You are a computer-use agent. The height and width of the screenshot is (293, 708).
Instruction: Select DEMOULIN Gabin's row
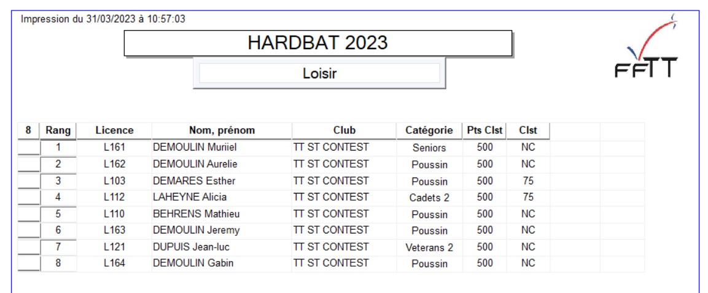pyautogui.click(x=331, y=264)
